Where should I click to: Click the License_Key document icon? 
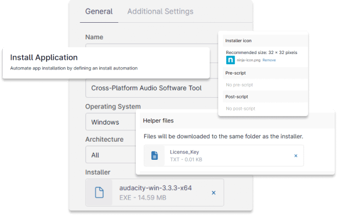pyautogui.click(x=155, y=156)
